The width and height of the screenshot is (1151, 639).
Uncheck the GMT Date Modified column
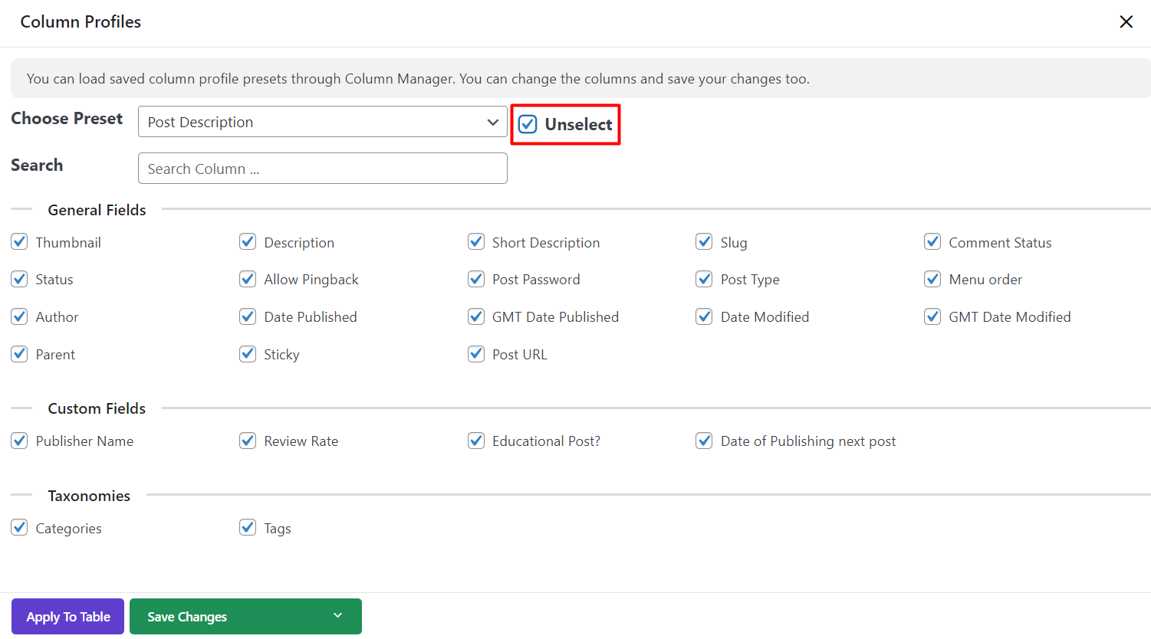(932, 316)
